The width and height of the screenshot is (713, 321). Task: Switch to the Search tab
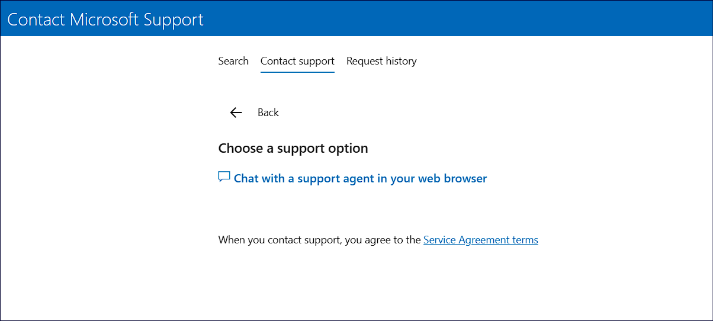[233, 61]
